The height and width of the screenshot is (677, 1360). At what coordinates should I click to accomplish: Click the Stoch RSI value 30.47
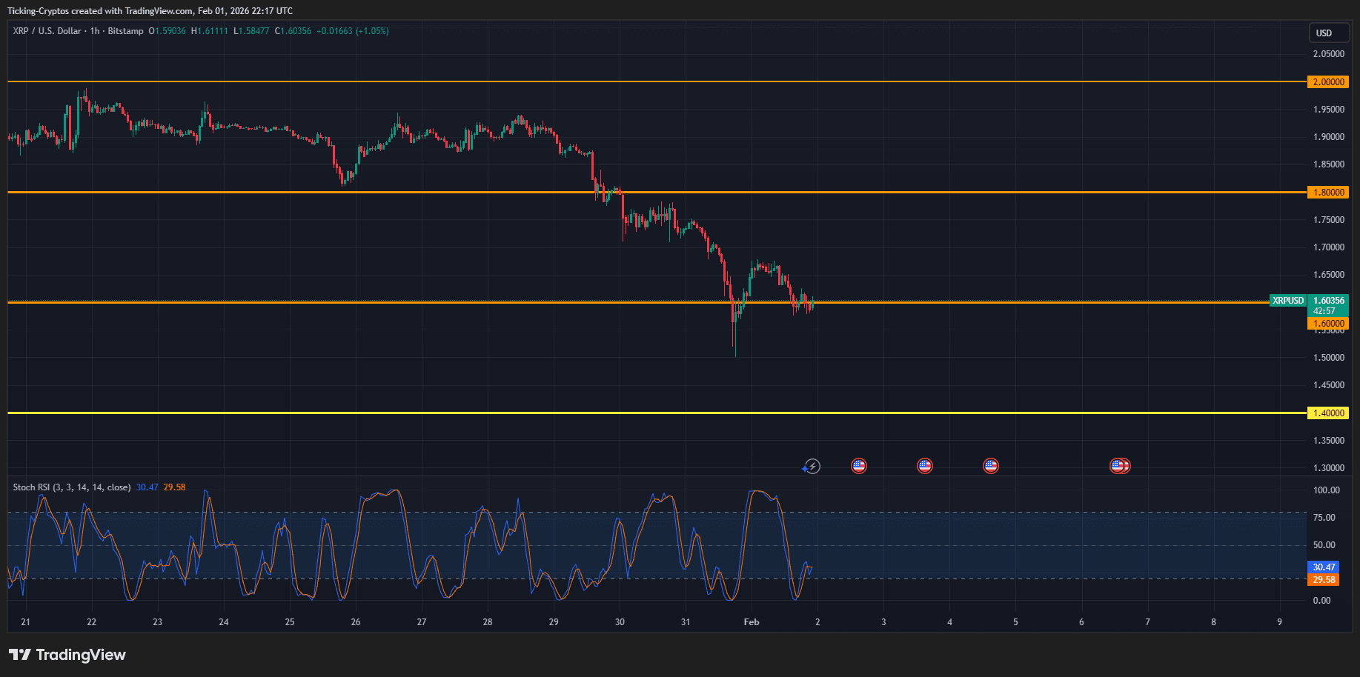[x=145, y=487]
